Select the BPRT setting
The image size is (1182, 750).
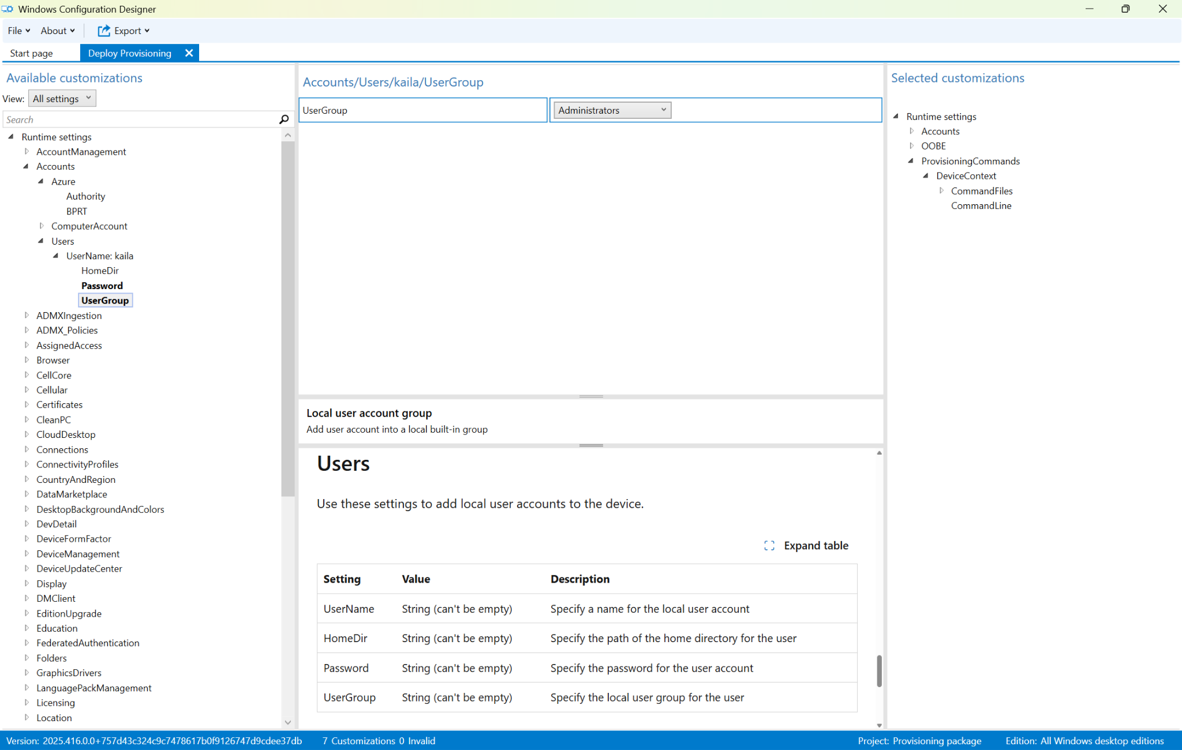[x=77, y=211]
